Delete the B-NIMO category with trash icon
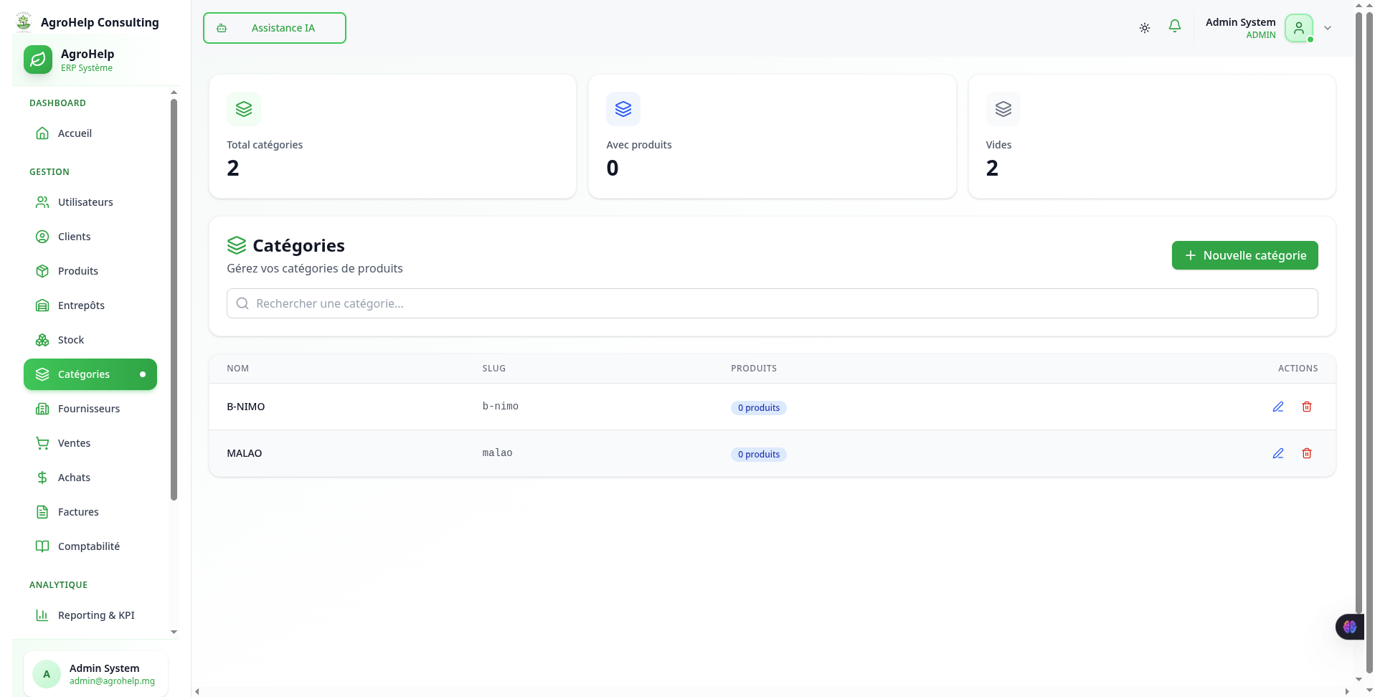1375x697 pixels. click(1306, 407)
